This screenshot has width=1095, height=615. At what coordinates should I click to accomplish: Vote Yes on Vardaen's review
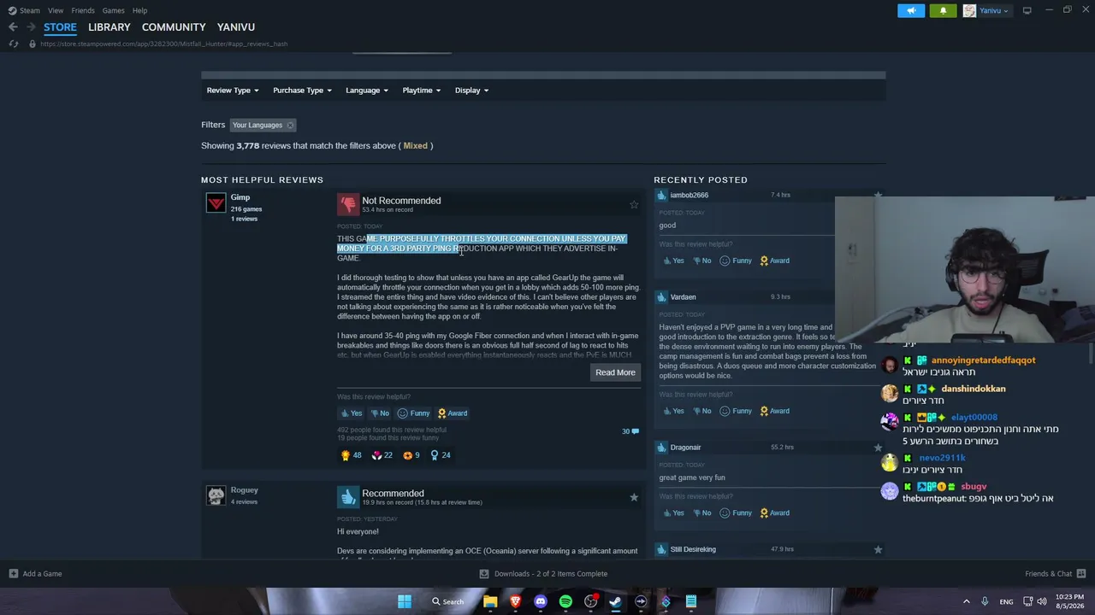point(672,411)
